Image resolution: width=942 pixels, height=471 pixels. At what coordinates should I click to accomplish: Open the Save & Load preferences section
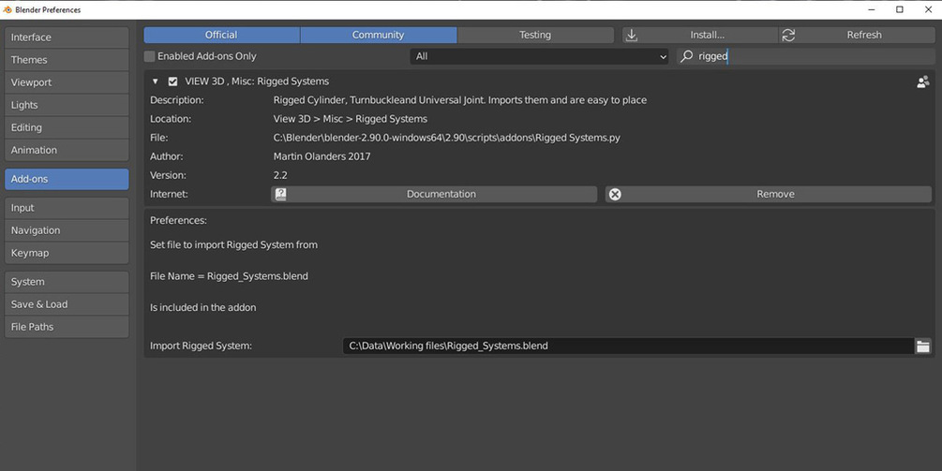coord(67,305)
